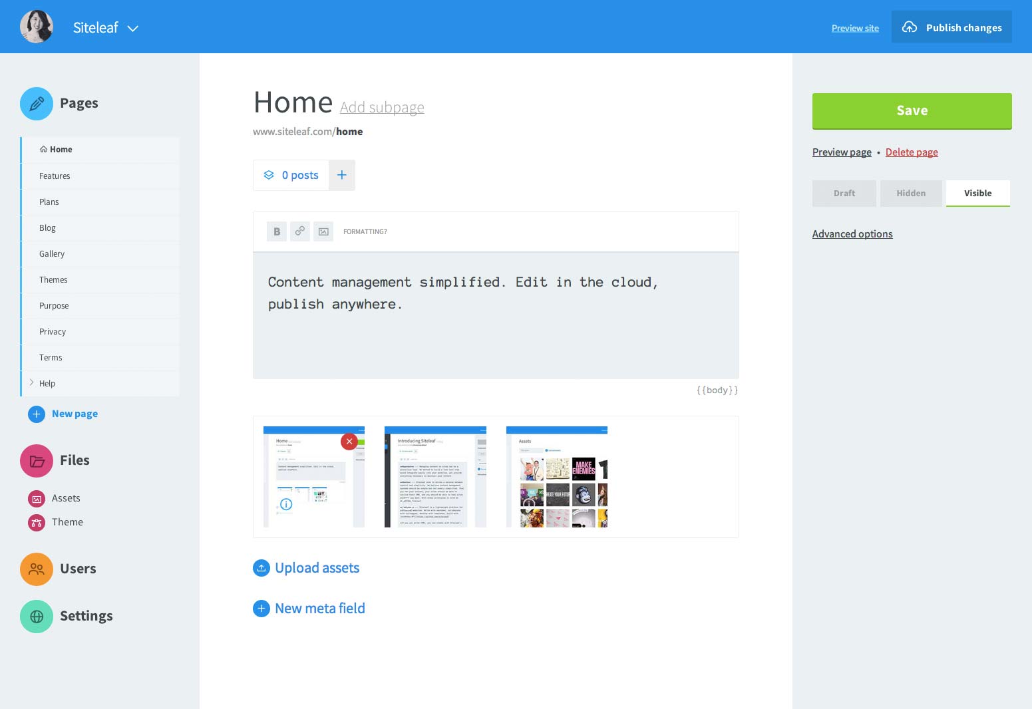Click the page URL slug 'home'
1032x709 pixels.
click(x=349, y=132)
